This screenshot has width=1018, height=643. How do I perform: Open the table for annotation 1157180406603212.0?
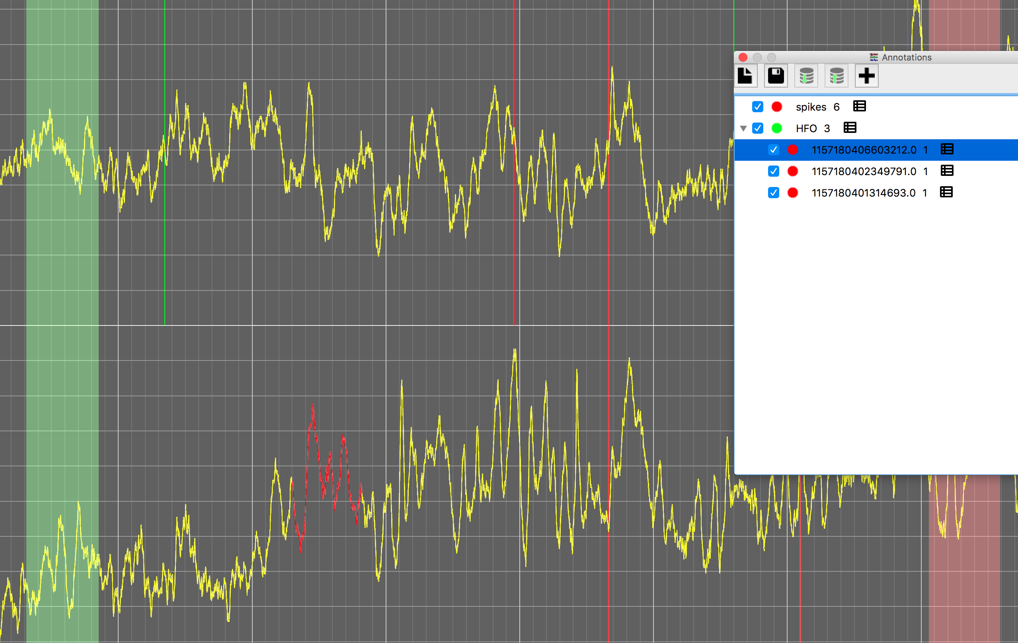coord(947,150)
